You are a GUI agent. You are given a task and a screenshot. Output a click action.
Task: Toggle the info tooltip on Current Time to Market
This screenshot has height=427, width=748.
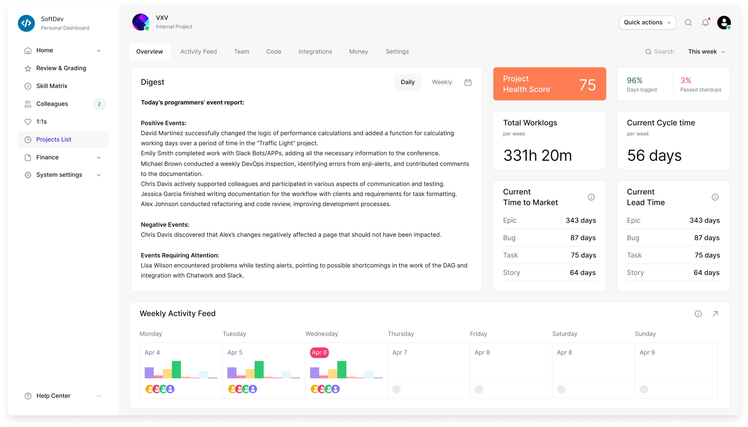coord(591,197)
